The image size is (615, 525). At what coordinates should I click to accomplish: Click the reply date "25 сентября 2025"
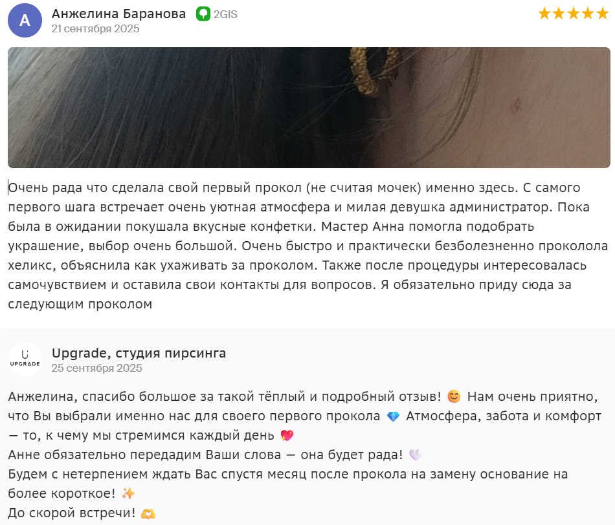tap(96, 368)
